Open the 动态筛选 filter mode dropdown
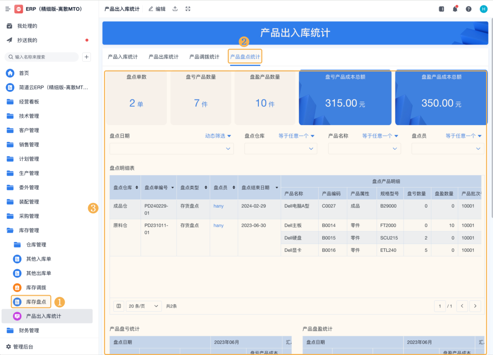493x355 pixels. click(218, 136)
